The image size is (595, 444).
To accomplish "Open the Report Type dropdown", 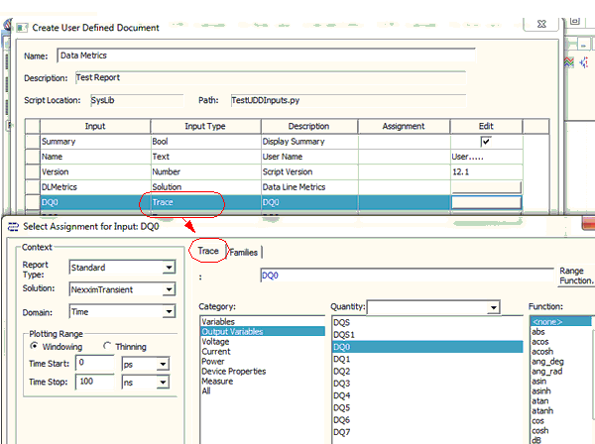I will 169,268.
